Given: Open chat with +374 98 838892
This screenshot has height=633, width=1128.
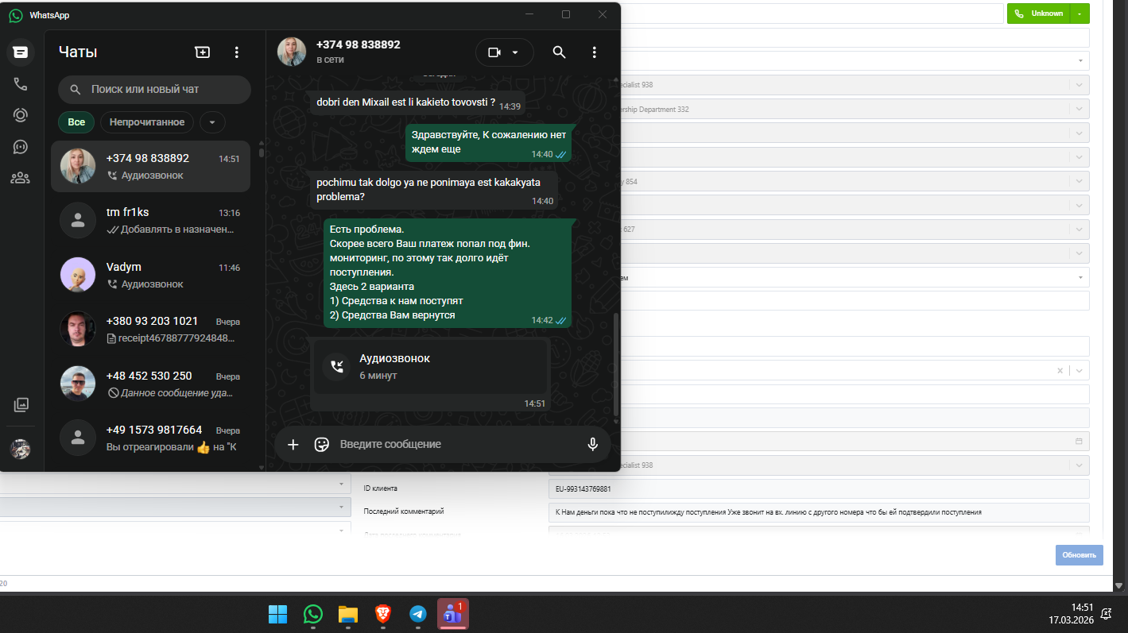Looking at the screenshot, I should 150,166.
